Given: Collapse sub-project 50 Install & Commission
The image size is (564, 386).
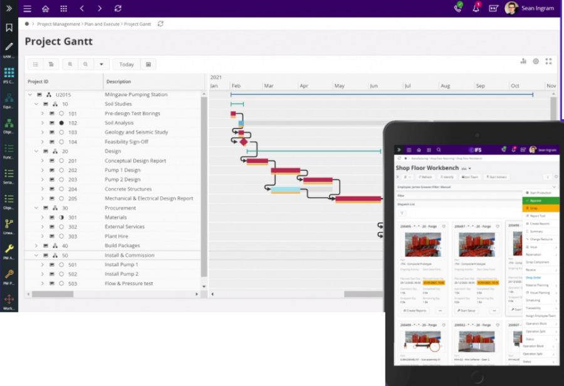Looking at the screenshot, I should [x=36, y=255].
